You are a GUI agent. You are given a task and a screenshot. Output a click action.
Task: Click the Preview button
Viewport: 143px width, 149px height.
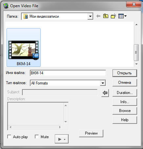coord(91,133)
